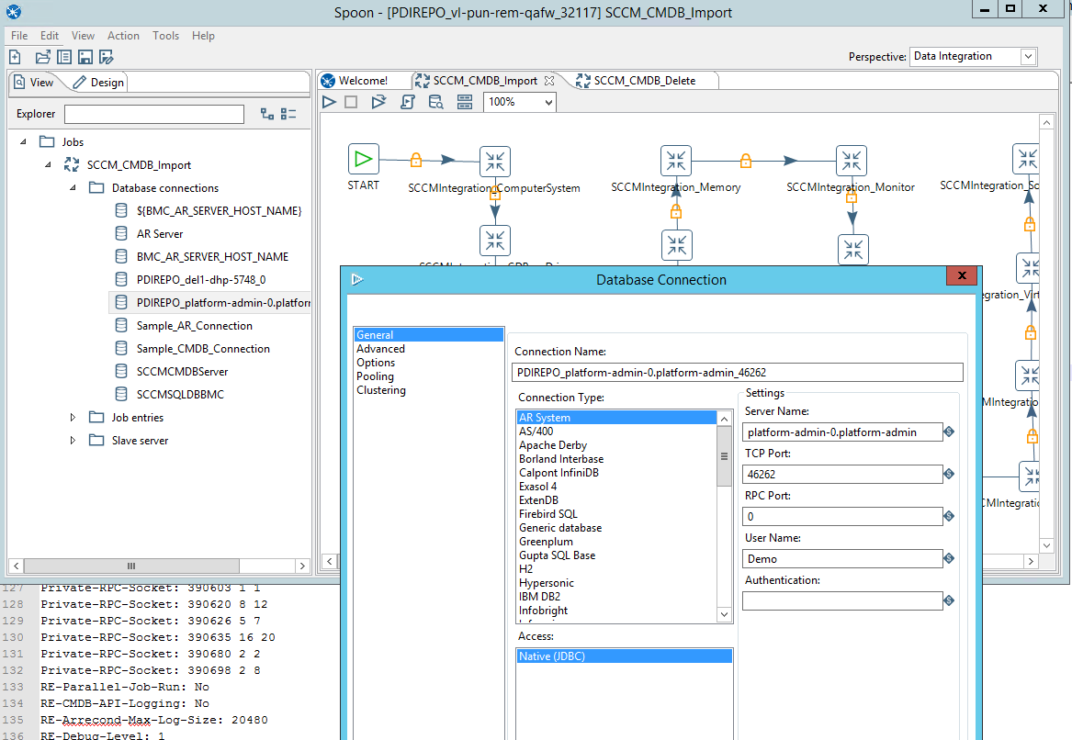Switch to the SCCM_CMDB_Delete tab
The height and width of the screenshot is (740, 1072).
(644, 81)
